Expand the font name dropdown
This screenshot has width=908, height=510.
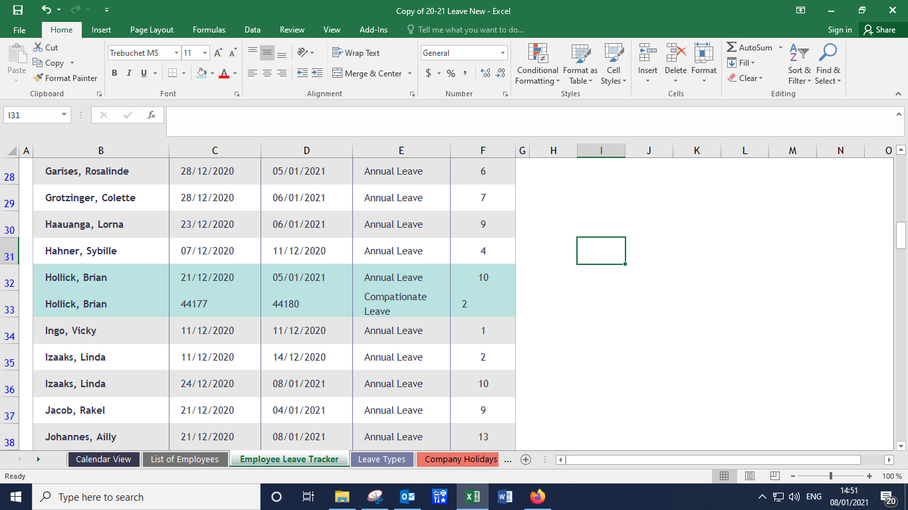pyautogui.click(x=176, y=53)
